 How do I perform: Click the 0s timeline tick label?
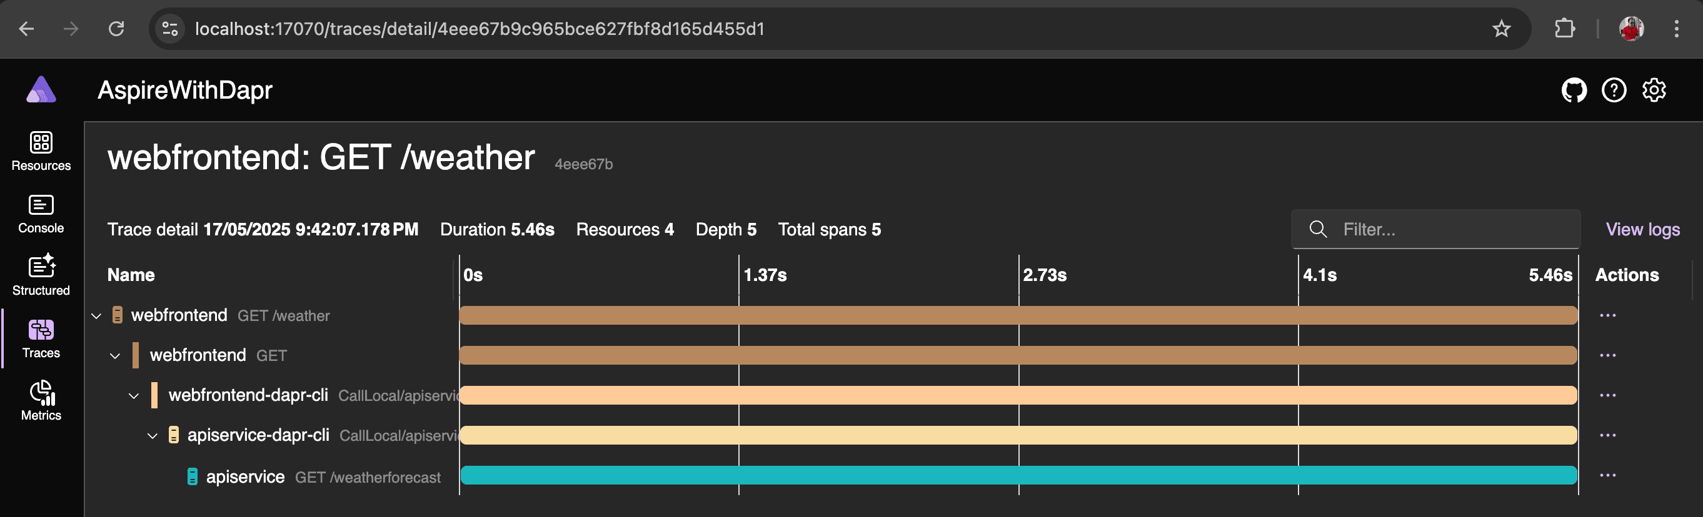473,275
